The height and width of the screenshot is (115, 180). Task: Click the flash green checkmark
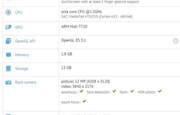(x=132, y=91)
